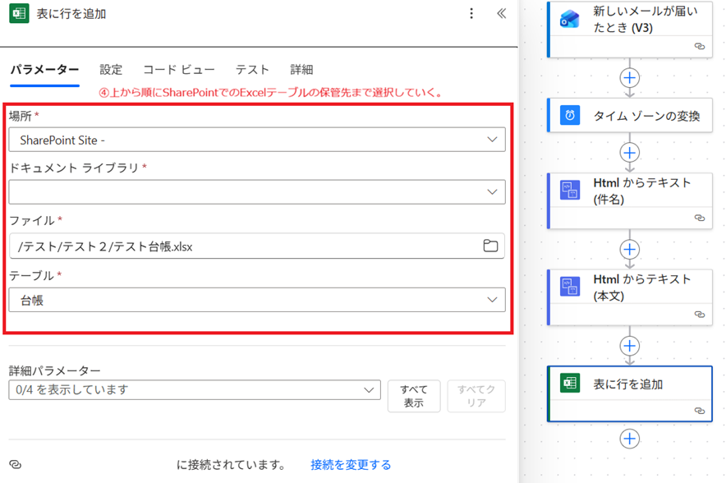The width and height of the screenshot is (726, 483).
Task: Open the テーブル dropdown showing 台帳
Action: pyautogui.click(x=492, y=300)
